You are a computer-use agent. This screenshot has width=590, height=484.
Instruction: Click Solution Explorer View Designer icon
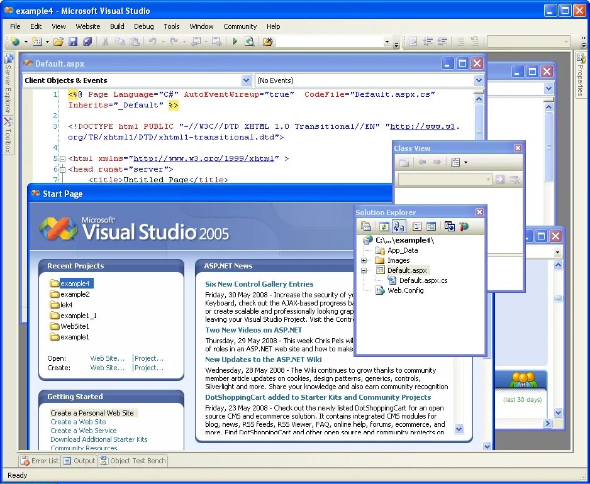pos(431,226)
